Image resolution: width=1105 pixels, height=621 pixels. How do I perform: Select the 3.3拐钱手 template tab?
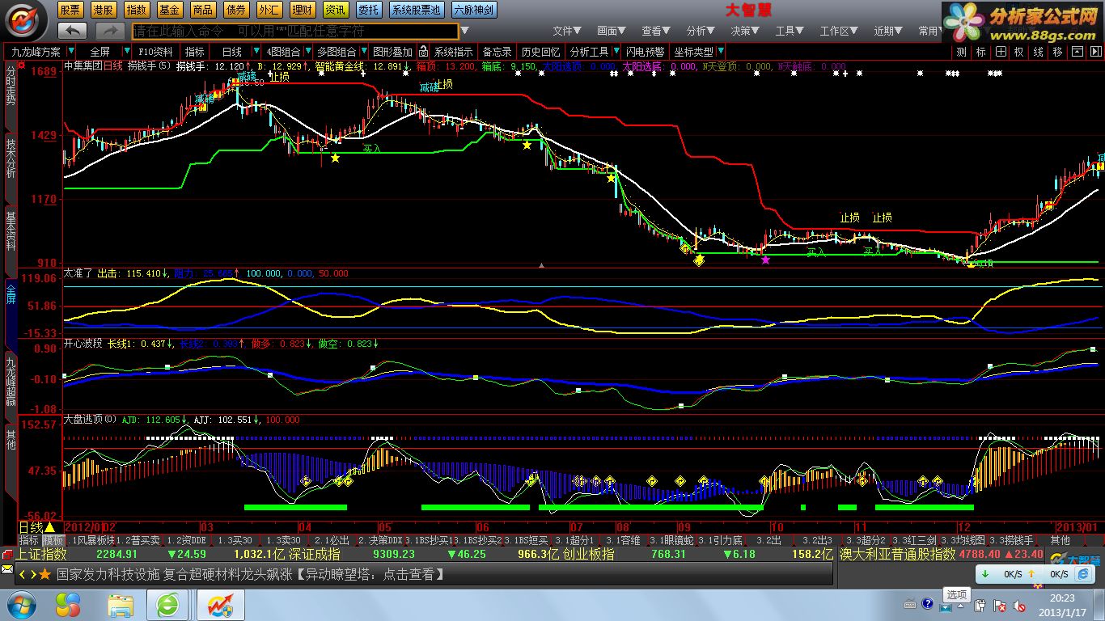[x=1011, y=540]
